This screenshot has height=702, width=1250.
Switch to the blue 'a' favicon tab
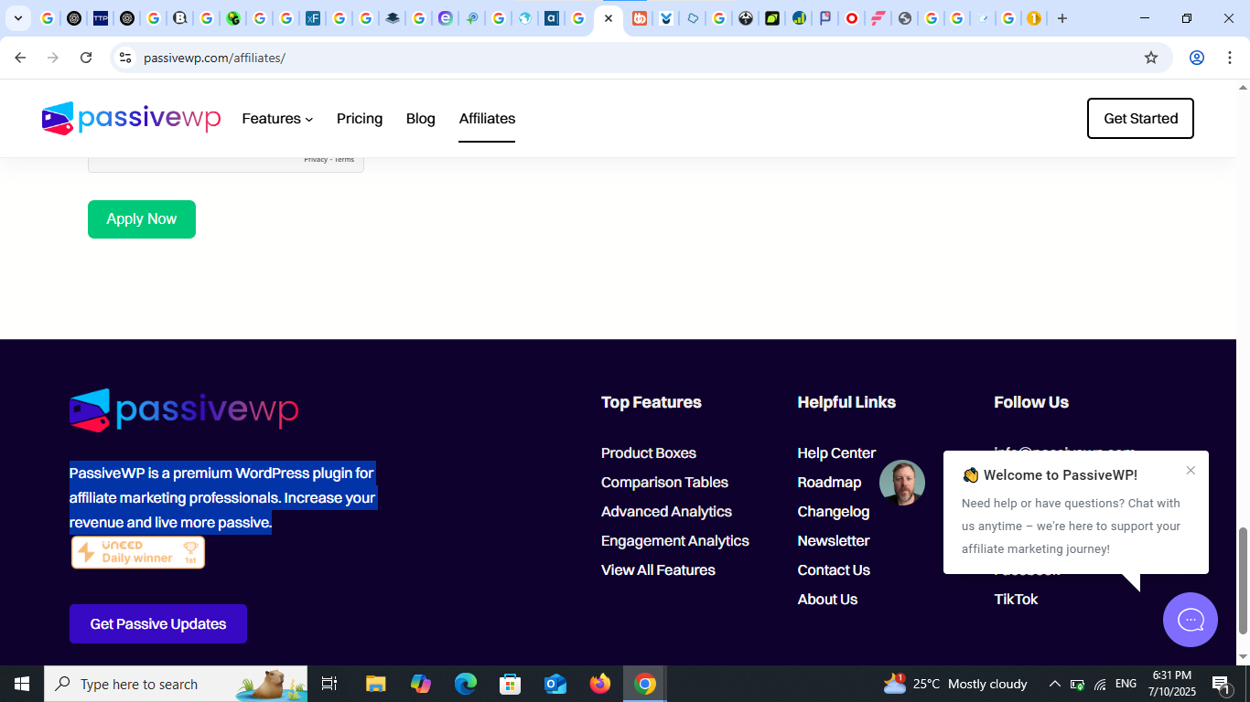click(552, 18)
